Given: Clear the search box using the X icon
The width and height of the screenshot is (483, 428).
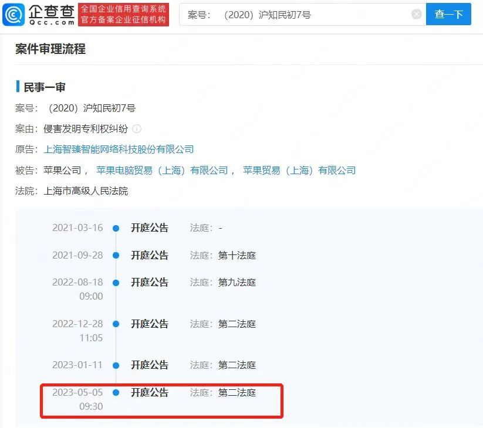Looking at the screenshot, I should [x=417, y=15].
